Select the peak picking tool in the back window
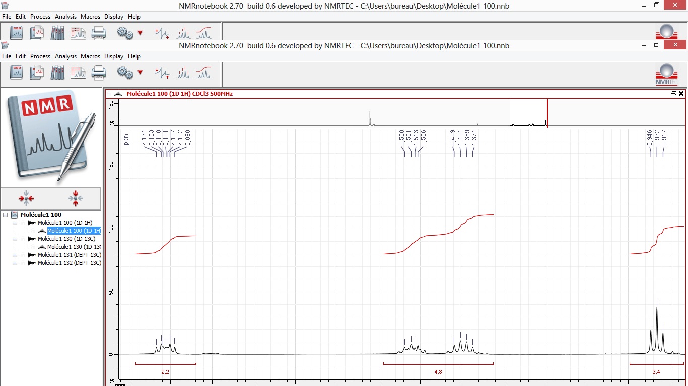The image size is (688, 386). coord(183,33)
